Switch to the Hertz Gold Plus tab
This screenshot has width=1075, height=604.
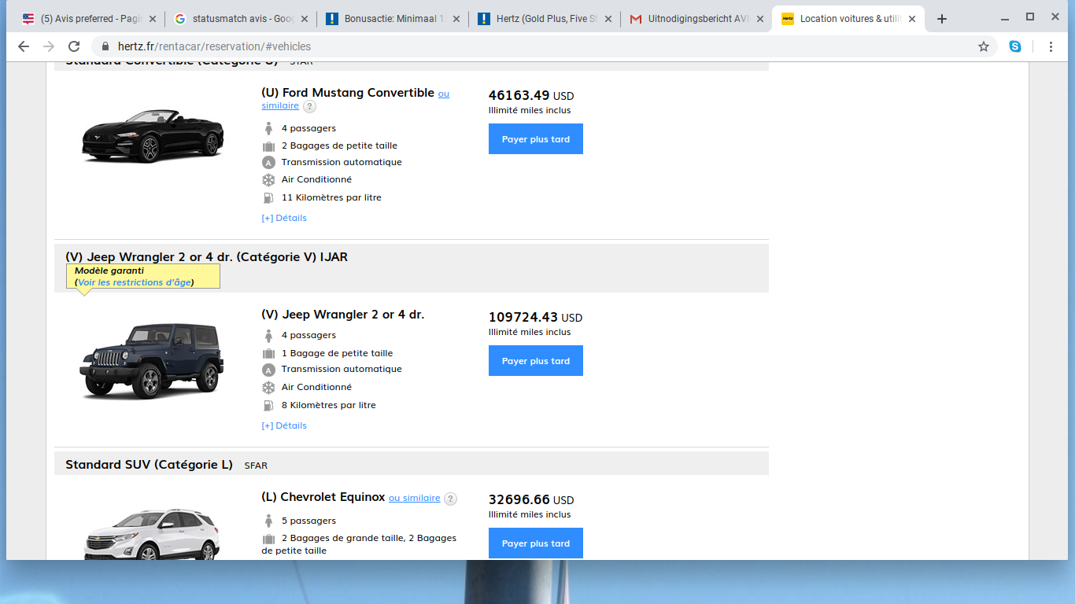pyautogui.click(x=541, y=19)
